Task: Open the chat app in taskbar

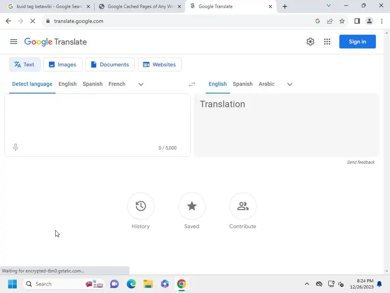Action: click(x=114, y=284)
